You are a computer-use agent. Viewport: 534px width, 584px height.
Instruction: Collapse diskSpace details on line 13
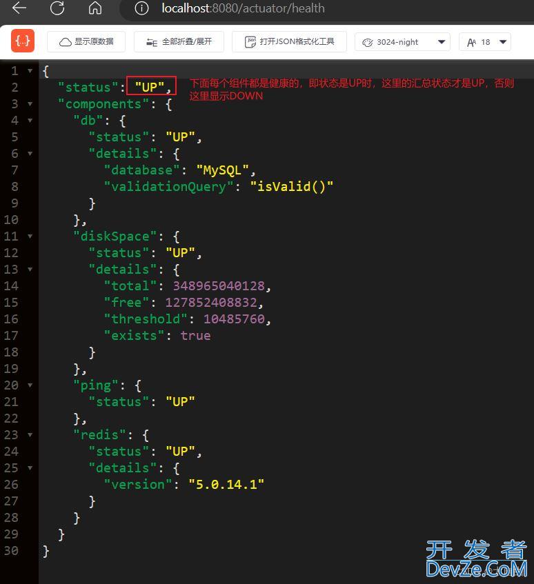(x=30, y=270)
